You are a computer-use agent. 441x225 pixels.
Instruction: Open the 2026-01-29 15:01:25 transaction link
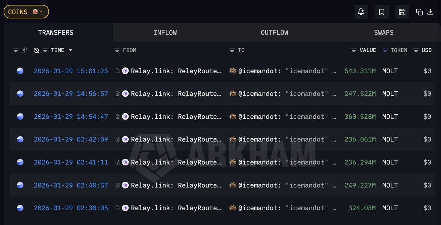click(x=71, y=71)
